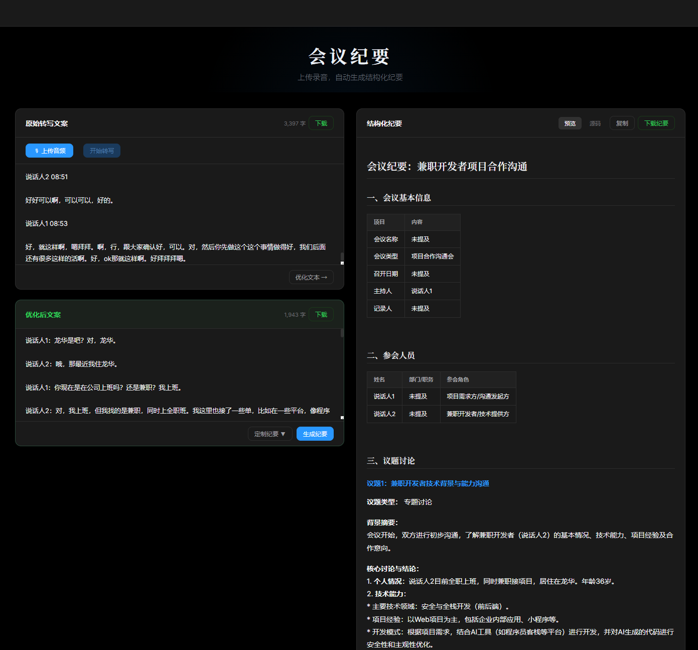698x650 pixels.
Task: Click the 优化文本 → optimize text button
Action: [x=311, y=277]
